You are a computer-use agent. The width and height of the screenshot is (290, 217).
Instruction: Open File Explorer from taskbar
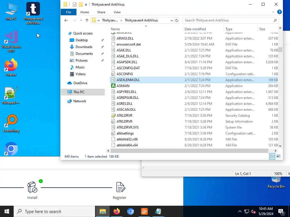pos(103,211)
